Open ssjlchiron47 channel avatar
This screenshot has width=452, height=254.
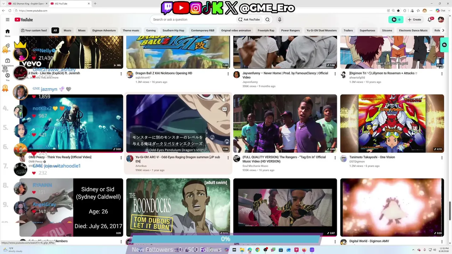[x=130, y=74]
